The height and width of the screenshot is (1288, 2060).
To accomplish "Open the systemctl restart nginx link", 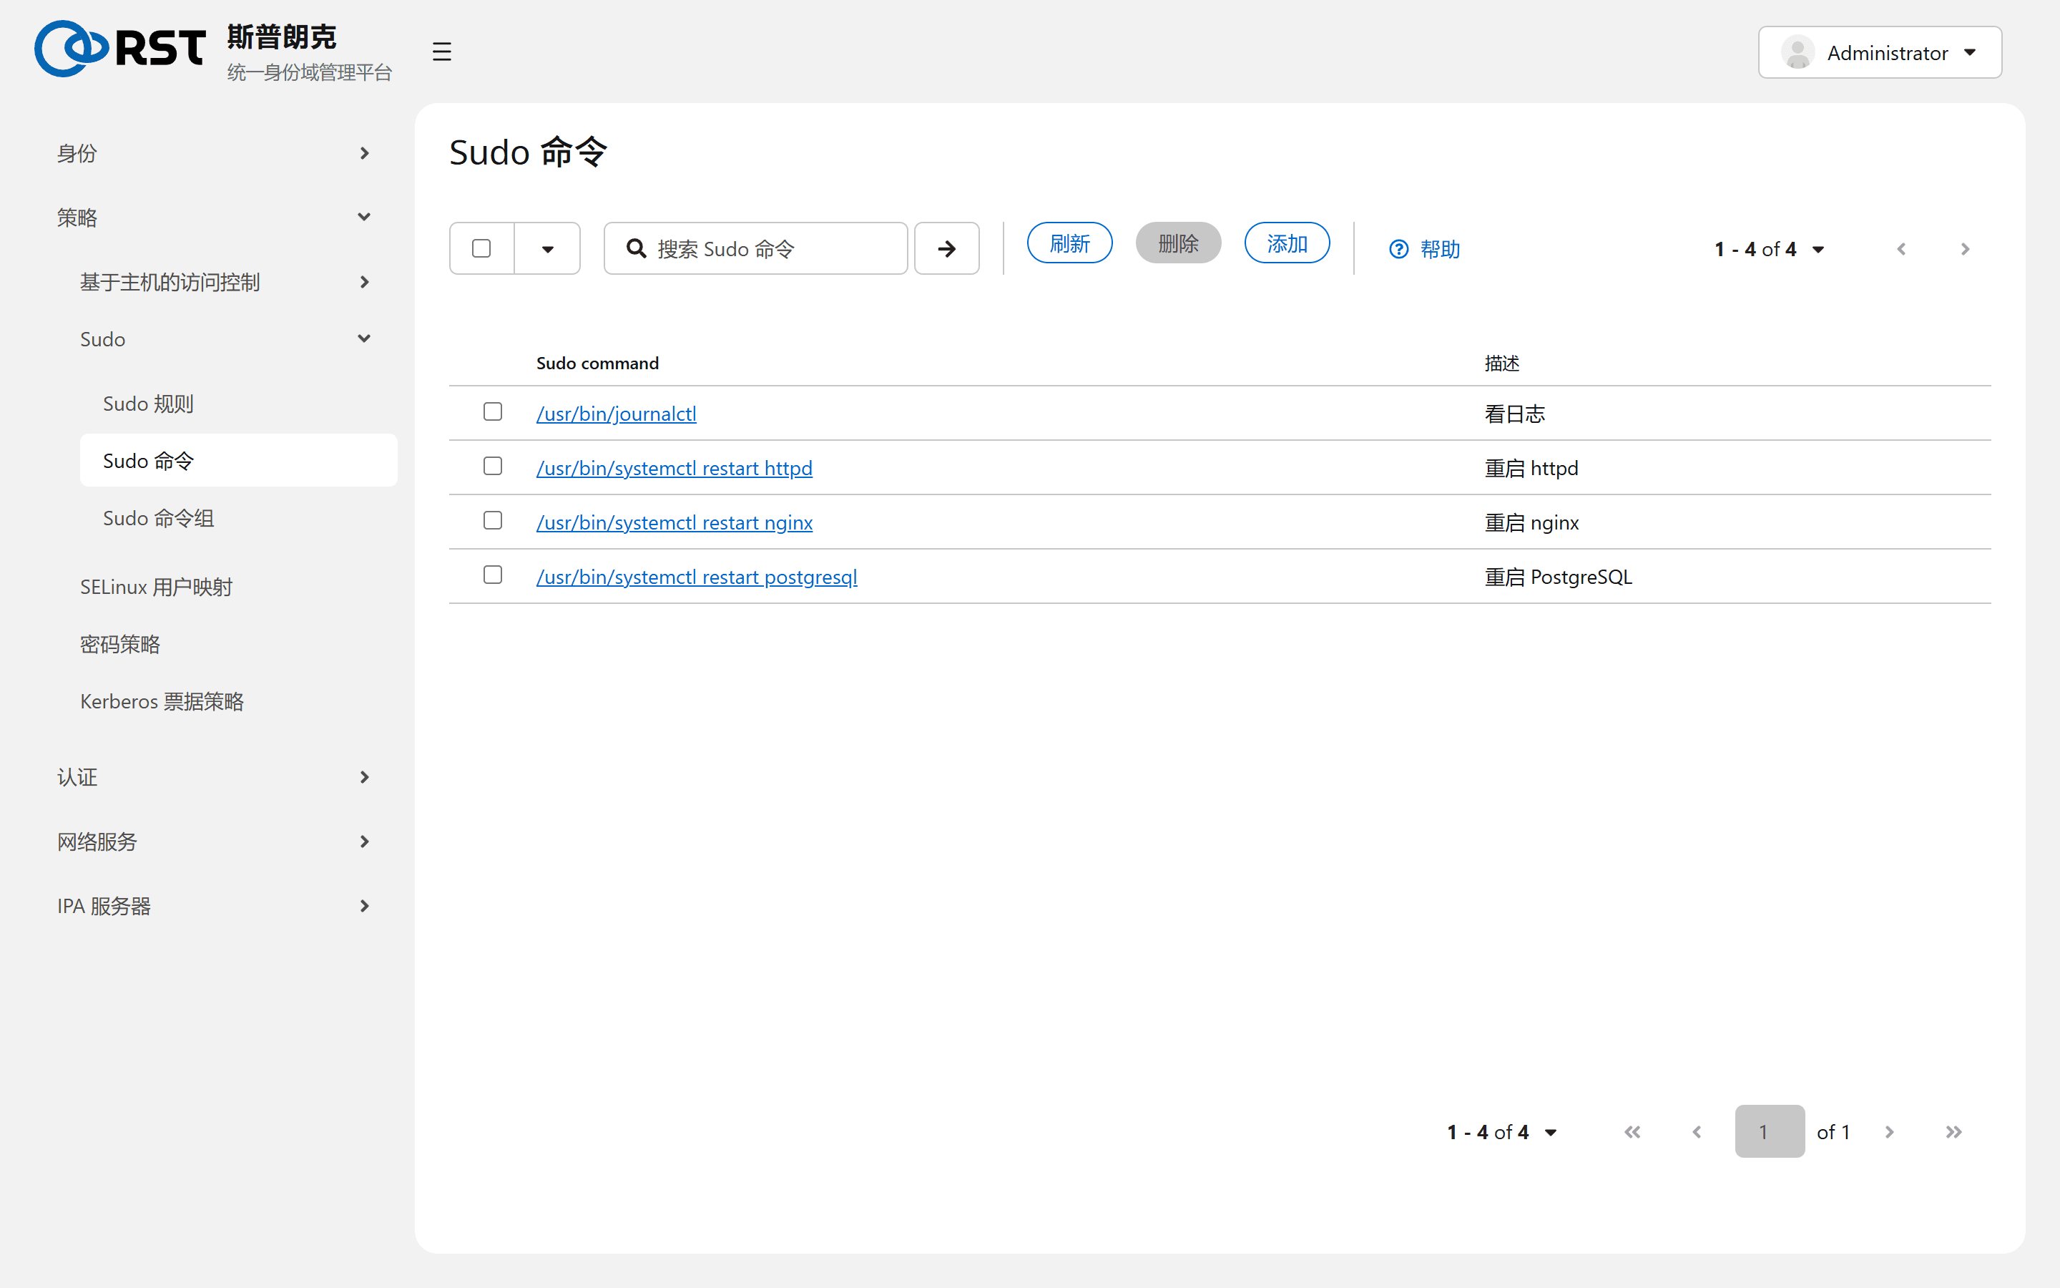I will [x=675, y=523].
